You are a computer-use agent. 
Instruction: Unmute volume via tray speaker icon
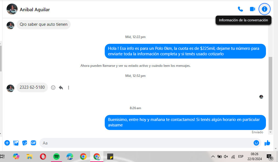tap(226, 157)
